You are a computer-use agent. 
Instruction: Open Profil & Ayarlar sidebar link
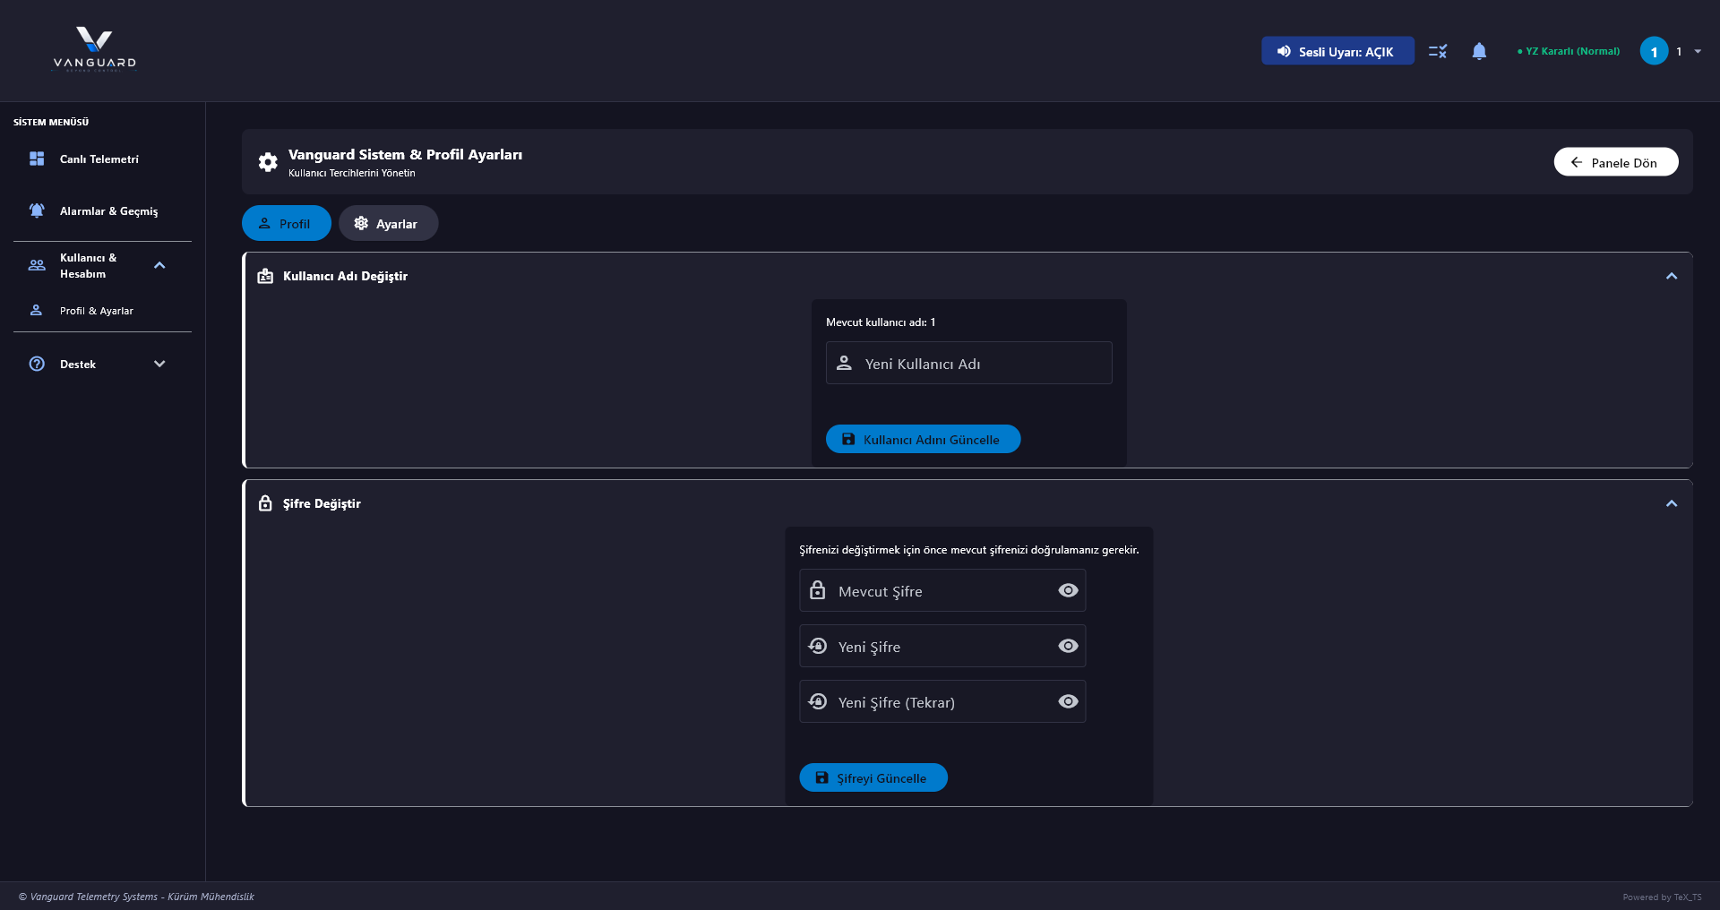[x=97, y=310]
